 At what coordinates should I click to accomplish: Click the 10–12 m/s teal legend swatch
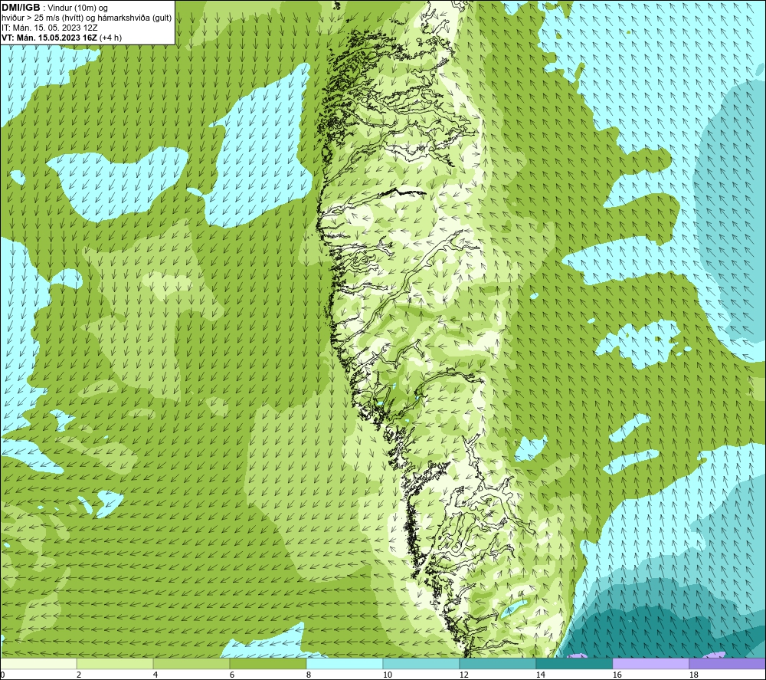pyautogui.click(x=421, y=663)
